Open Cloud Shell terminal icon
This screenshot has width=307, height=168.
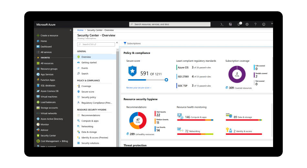point(222,24)
